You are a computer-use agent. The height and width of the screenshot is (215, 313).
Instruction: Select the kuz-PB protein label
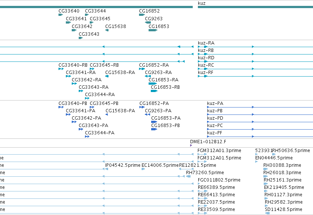click(x=215, y=111)
